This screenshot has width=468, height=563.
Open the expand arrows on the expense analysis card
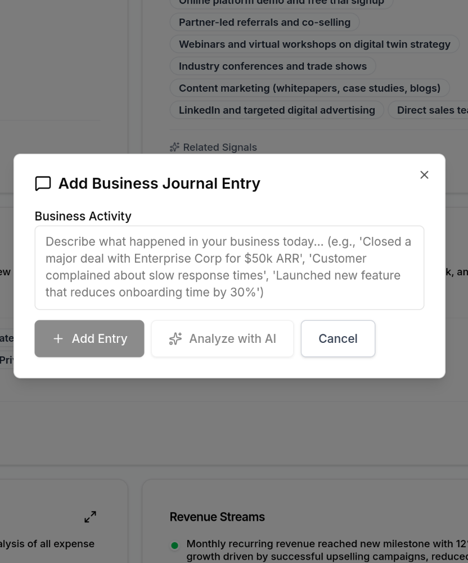click(90, 516)
